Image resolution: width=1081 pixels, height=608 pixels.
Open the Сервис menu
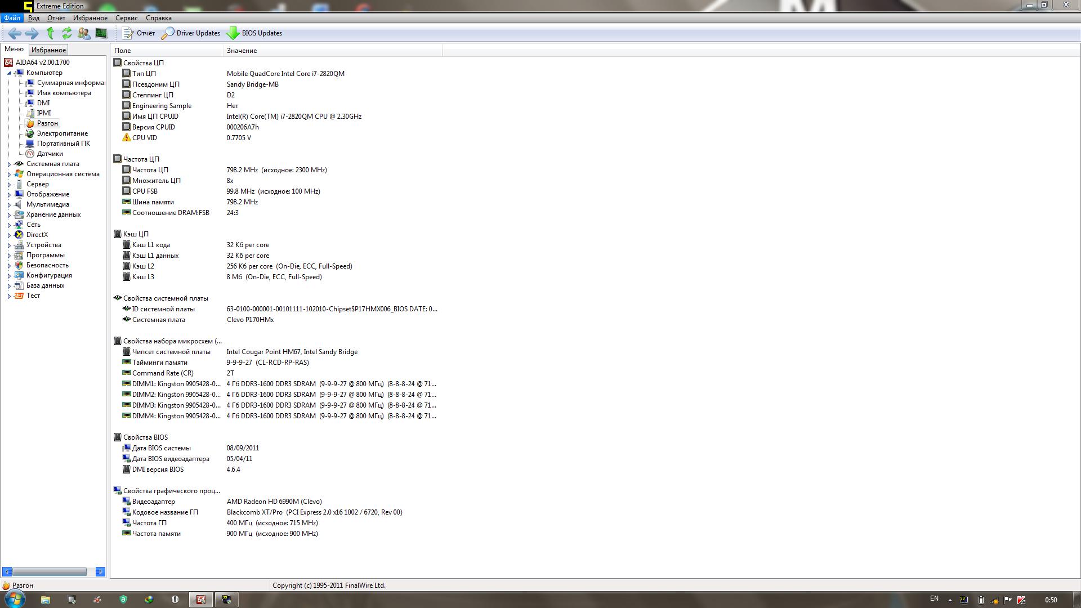pyautogui.click(x=127, y=18)
